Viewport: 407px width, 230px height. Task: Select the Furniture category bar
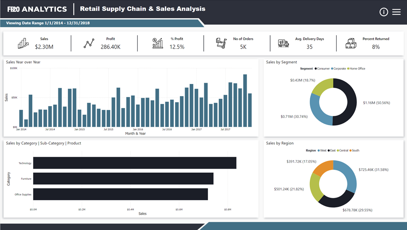(x=123, y=178)
